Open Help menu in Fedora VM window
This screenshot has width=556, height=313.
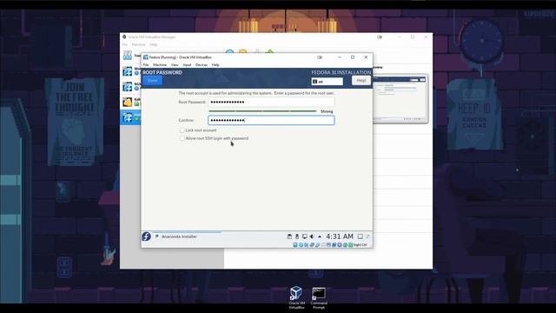pyautogui.click(x=215, y=65)
